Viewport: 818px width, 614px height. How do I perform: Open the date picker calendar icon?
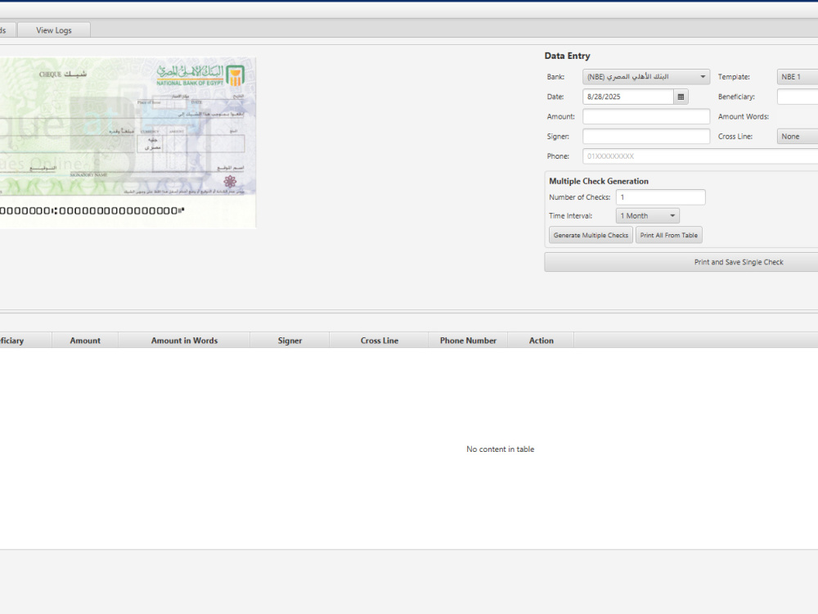pos(681,97)
